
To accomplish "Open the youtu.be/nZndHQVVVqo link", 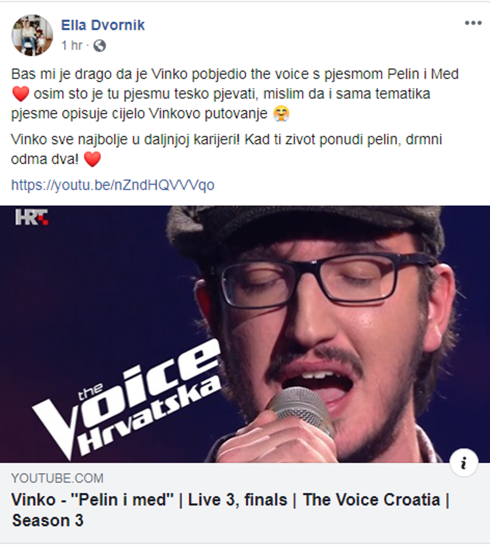I will (x=112, y=185).
